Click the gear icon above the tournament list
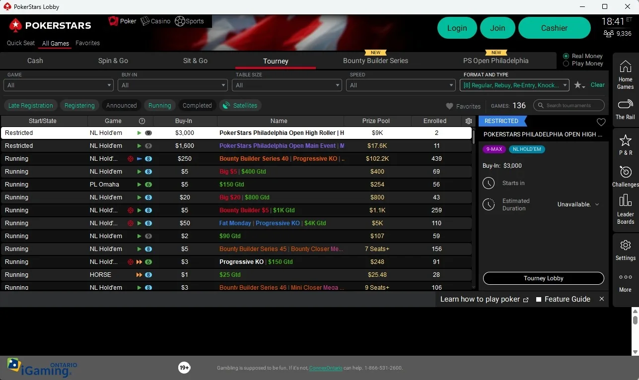Viewport: 639px width, 380px height. (468, 121)
